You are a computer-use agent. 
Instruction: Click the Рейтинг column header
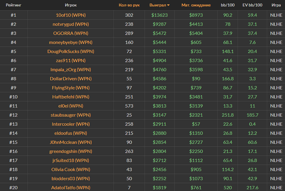click(x=13, y=5)
